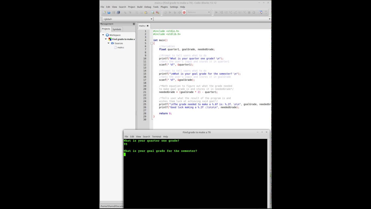
Task: Open the View menu in Code::Blocks
Action: 114,7
